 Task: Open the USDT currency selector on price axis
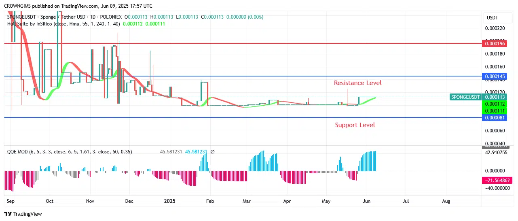(x=492, y=18)
